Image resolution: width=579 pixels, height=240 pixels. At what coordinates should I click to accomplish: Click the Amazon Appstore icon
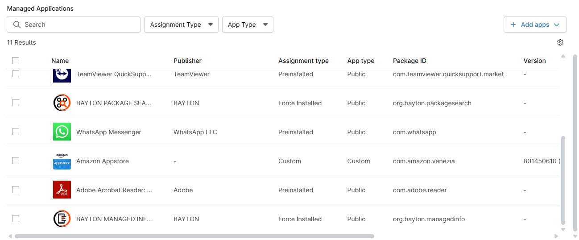coord(62,161)
